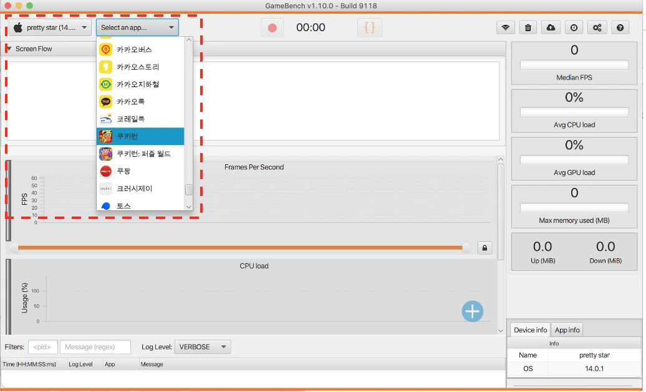Click the clock timer icon
The height and width of the screenshot is (392, 646).
574,27
